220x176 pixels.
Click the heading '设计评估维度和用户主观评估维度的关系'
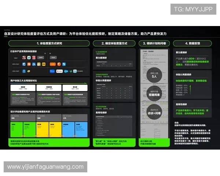click(x=30, y=111)
